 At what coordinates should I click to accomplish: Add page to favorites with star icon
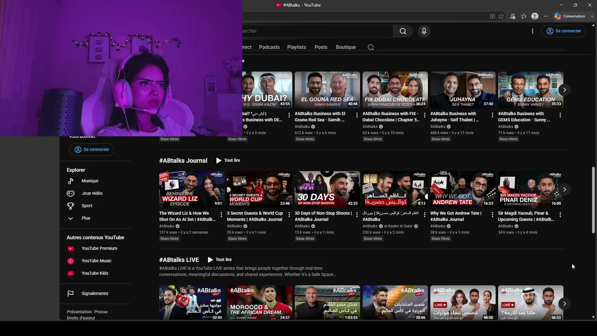(x=501, y=16)
